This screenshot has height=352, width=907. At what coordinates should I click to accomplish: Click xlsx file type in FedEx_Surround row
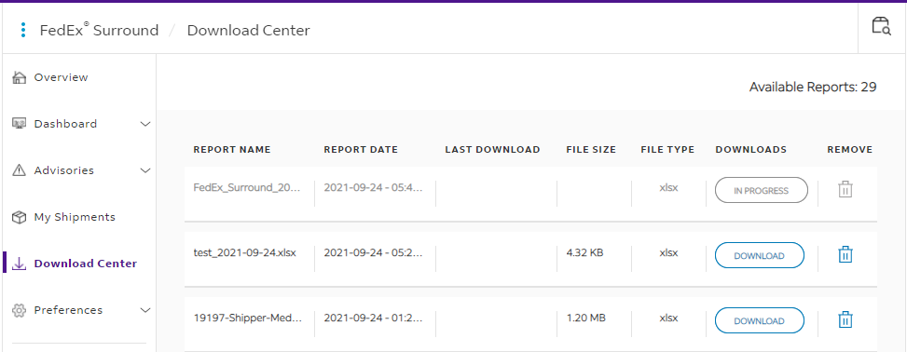pos(668,188)
